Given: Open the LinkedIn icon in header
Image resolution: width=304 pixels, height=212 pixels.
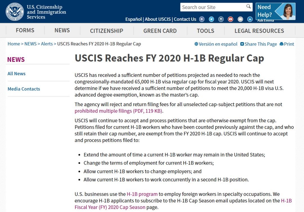Looking at the screenshot, I should (250, 19).
